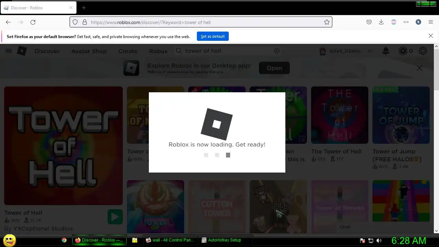View site security lock information
The image size is (439, 247).
(85, 22)
